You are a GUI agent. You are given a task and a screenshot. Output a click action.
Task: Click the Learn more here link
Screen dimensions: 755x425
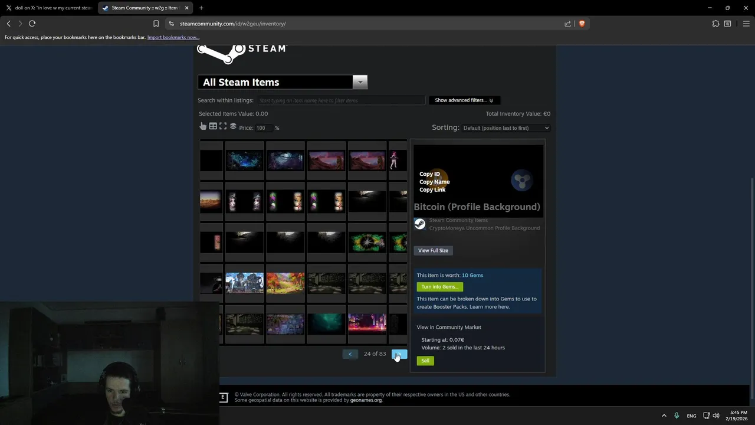click(x=489, y=307)
